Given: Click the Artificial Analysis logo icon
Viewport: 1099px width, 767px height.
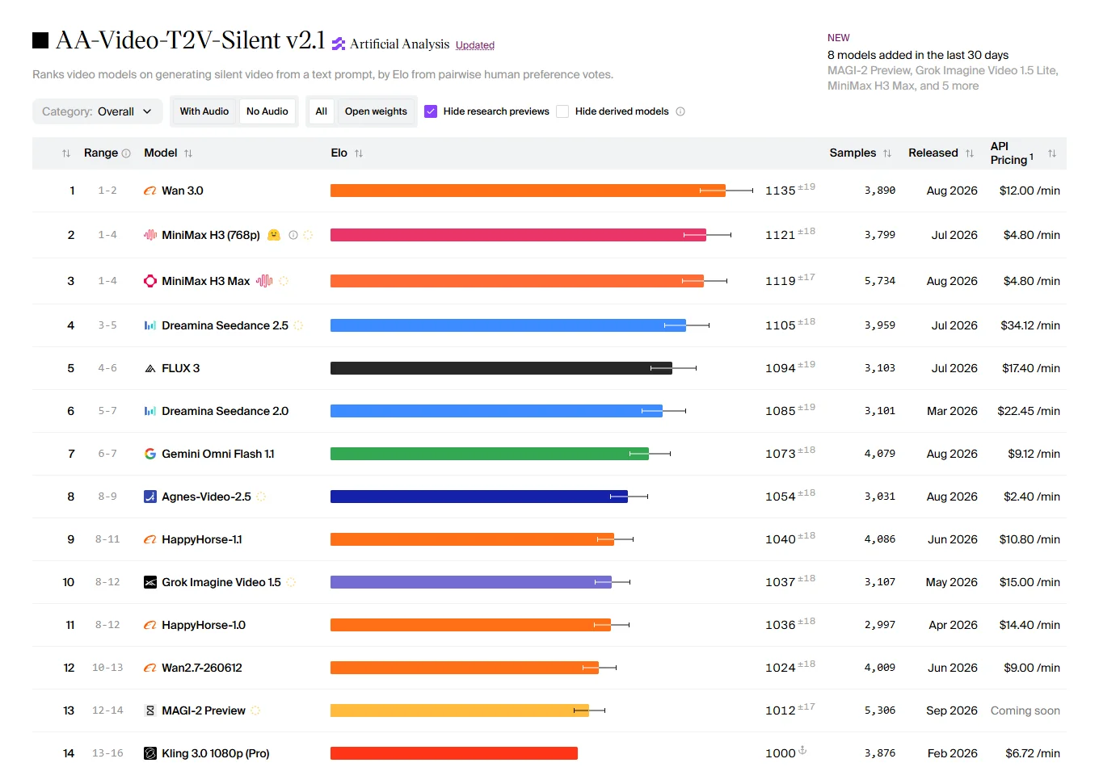Looking at the screenshot, I should coord(339,44).
